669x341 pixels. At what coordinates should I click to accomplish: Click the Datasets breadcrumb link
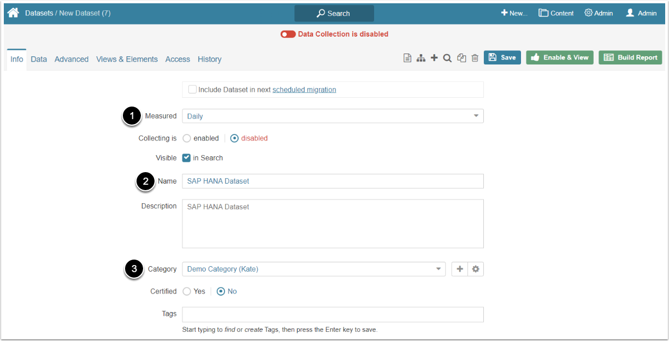pos(39,13)
